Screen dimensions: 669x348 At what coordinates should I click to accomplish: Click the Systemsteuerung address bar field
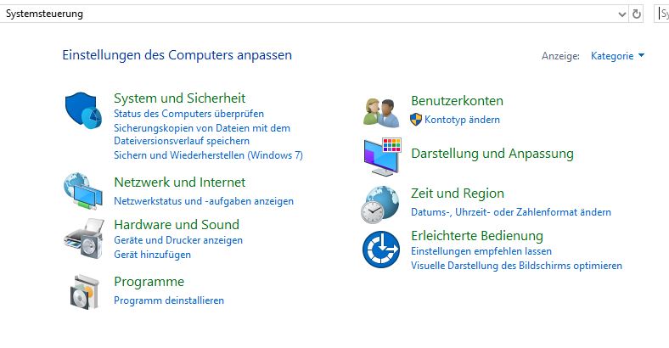(x=307, y=14)
